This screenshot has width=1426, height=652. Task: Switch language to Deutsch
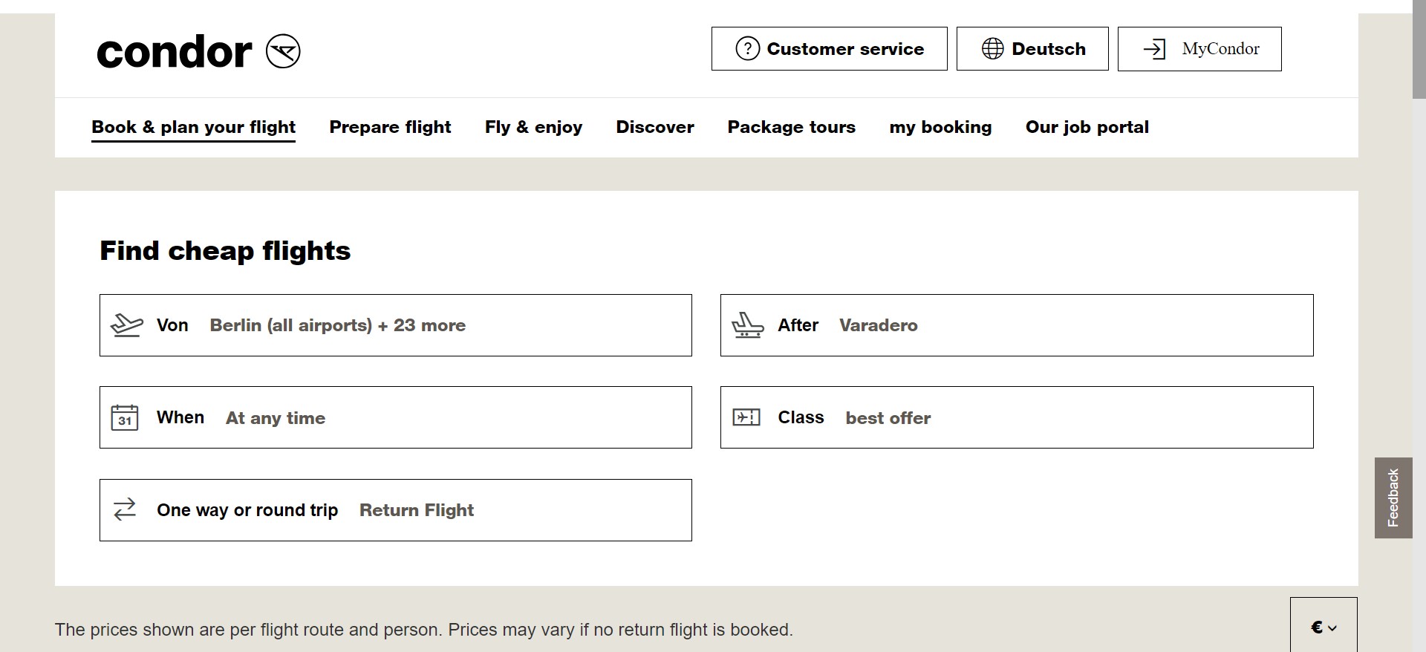[x=1032, y=49]
